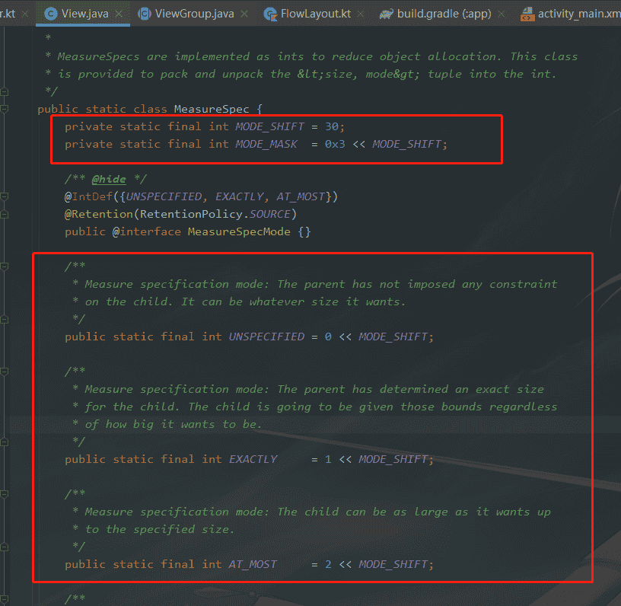Close the build.gradle (:app) tab
621x606 pixels.
502,14
